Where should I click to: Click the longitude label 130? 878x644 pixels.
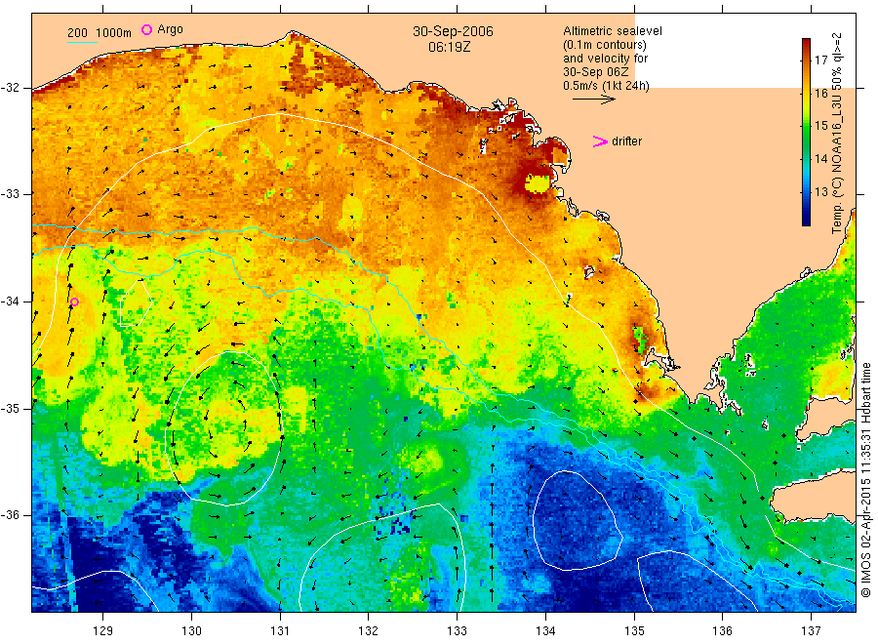point(191,631)
